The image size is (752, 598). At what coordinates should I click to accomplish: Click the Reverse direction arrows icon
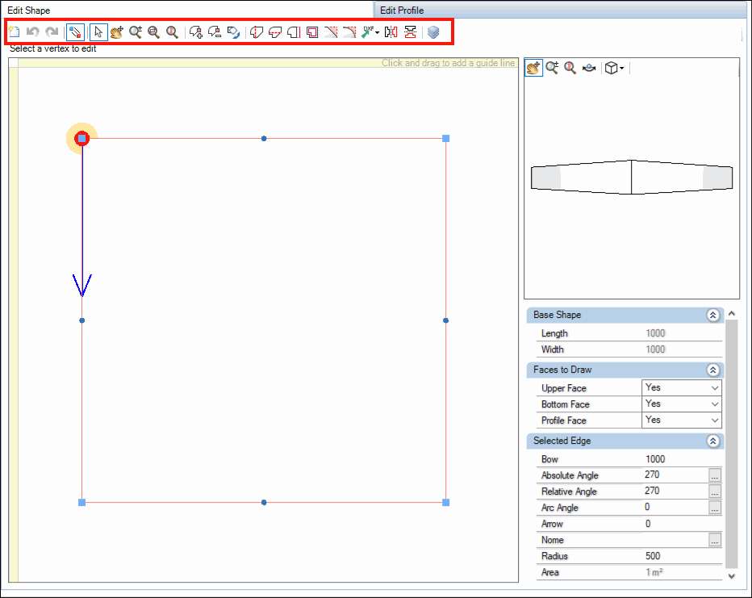pyautogui.click(x=233, y=32)
